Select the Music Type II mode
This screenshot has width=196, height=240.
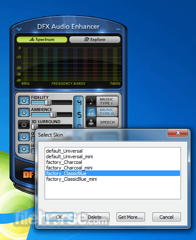coord(102,112)
